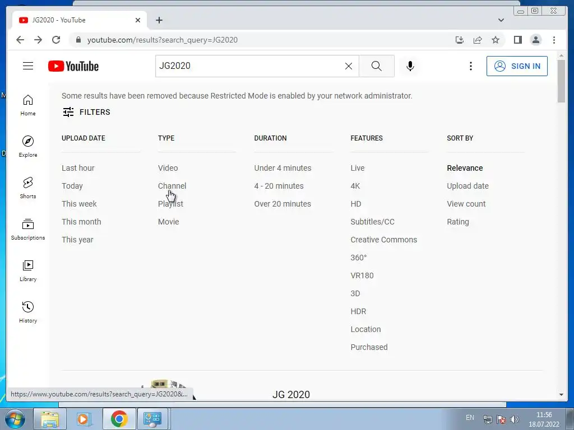The width and height of the screenshot is (574, 430).
Task: Open Shorts in the sidebar
Action: click(x=28, y=188)
